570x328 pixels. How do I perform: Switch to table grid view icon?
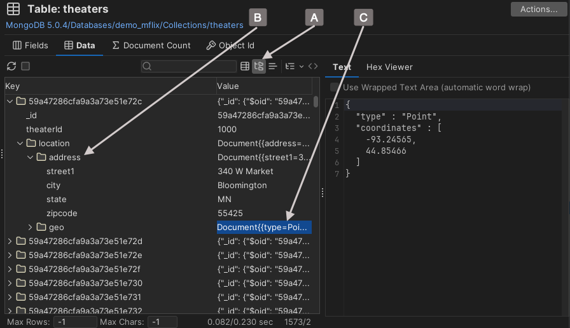[245, 66]
